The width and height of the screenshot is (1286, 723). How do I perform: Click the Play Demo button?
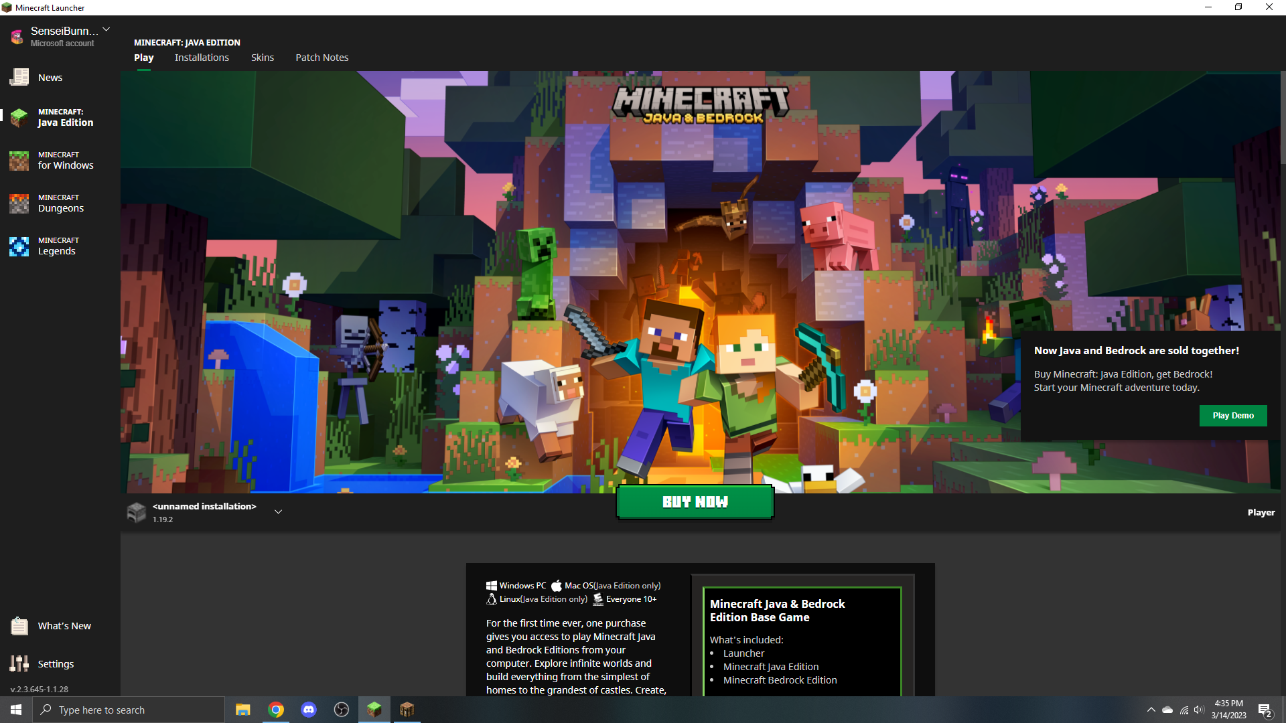[x=1232, y=416]
